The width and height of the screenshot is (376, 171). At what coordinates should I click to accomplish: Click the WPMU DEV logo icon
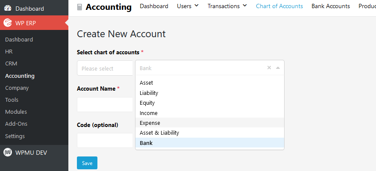[8, 153]
